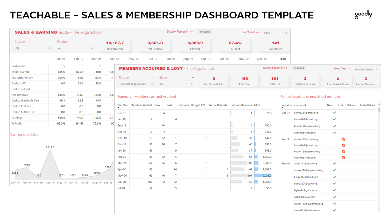Click green check for hurley206@cmail.org in Dec-18
381x214 pixels.
(x=335, y=119)
